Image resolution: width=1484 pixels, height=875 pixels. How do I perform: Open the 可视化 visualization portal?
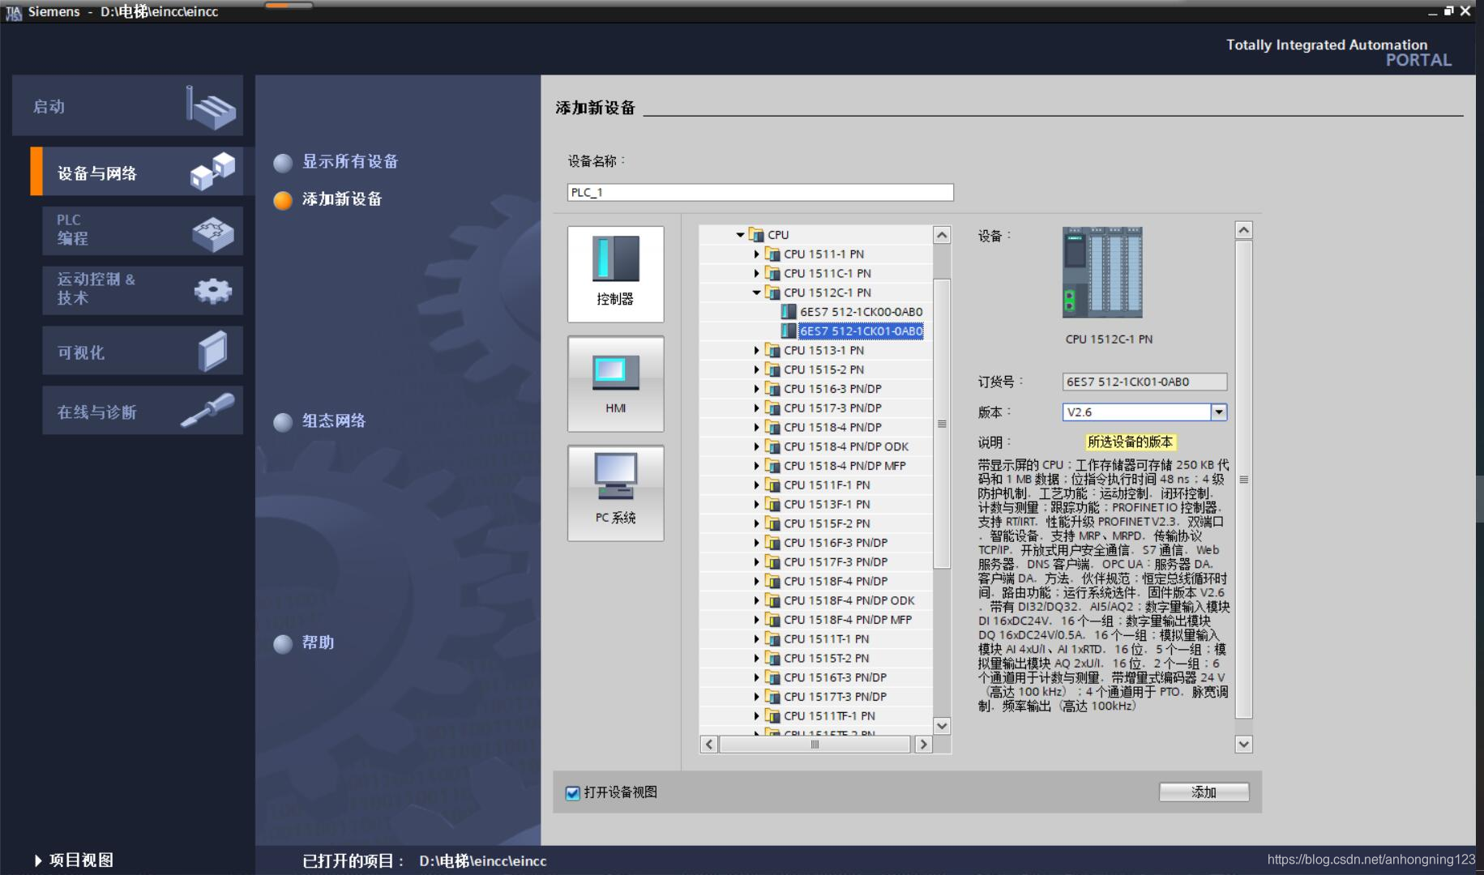point(143,351)
